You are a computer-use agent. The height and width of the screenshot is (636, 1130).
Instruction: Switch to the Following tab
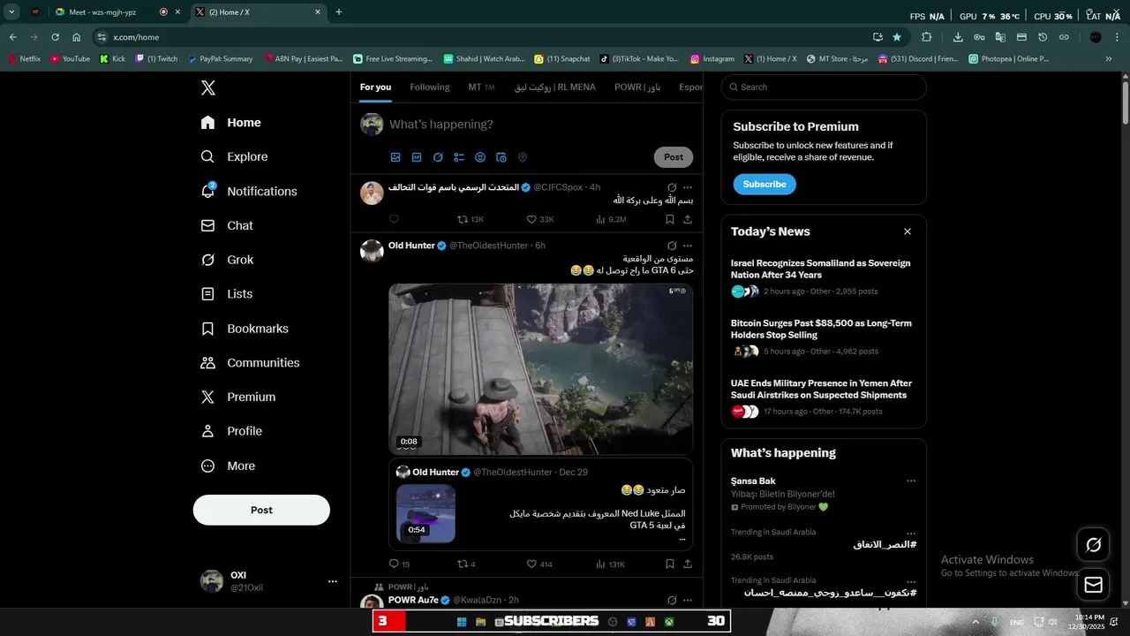tap(430, 87)
